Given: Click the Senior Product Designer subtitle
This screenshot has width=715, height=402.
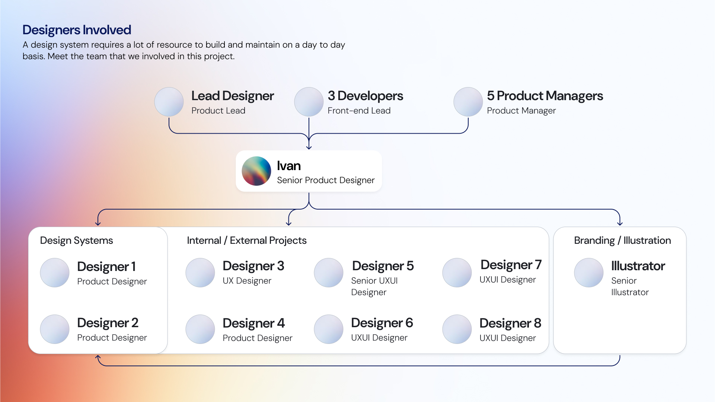Looking at the screenshot, I should click(326, 180).
